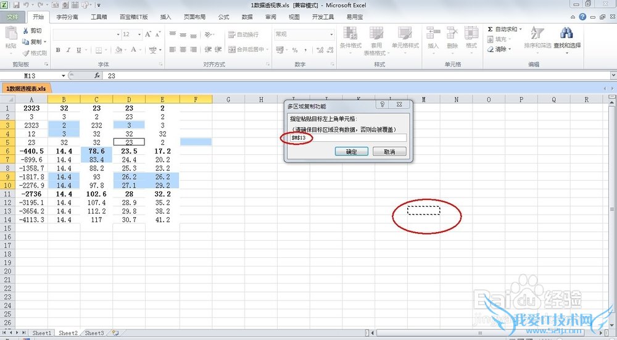Expand the Name Box dropdown arrow

coord(64,75)
